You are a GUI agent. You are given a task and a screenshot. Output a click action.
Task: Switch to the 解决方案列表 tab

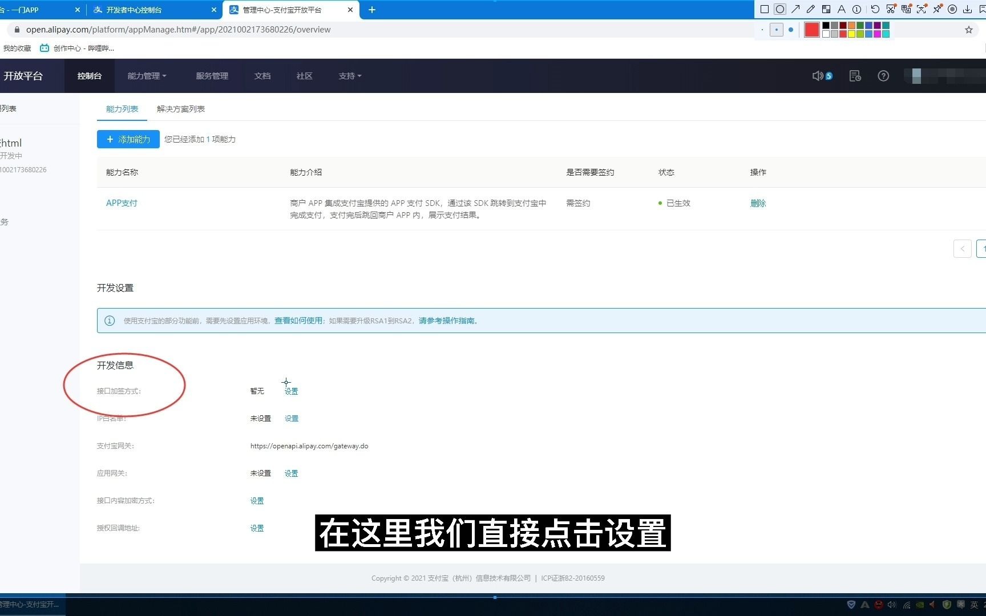click(x=180, y=109)
